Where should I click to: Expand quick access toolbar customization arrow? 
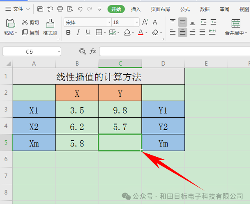coord(100,9)
